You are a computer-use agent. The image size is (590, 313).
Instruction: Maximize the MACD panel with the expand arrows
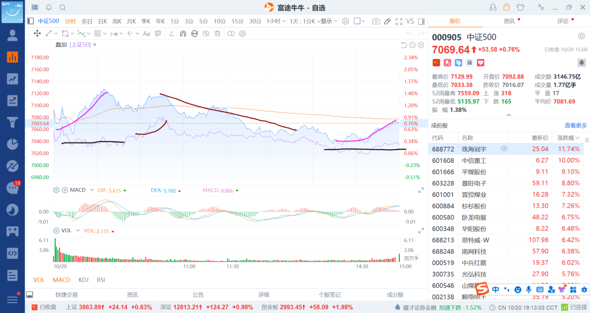point(421,190)
